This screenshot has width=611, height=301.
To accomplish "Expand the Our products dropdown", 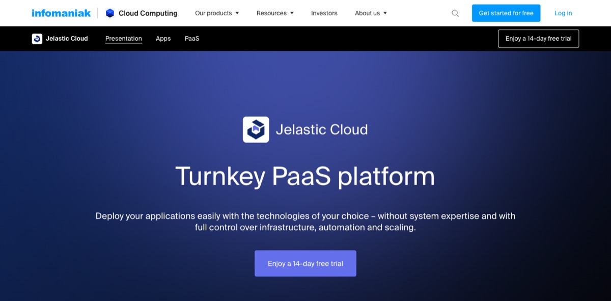I will tap(217, 13).
